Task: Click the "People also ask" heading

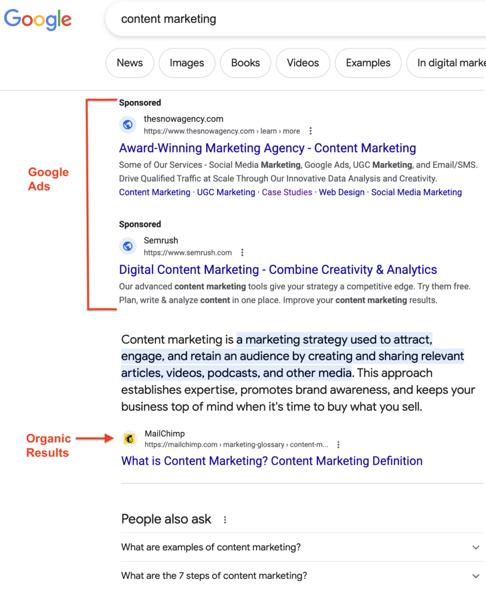Action: pos(166,519)
